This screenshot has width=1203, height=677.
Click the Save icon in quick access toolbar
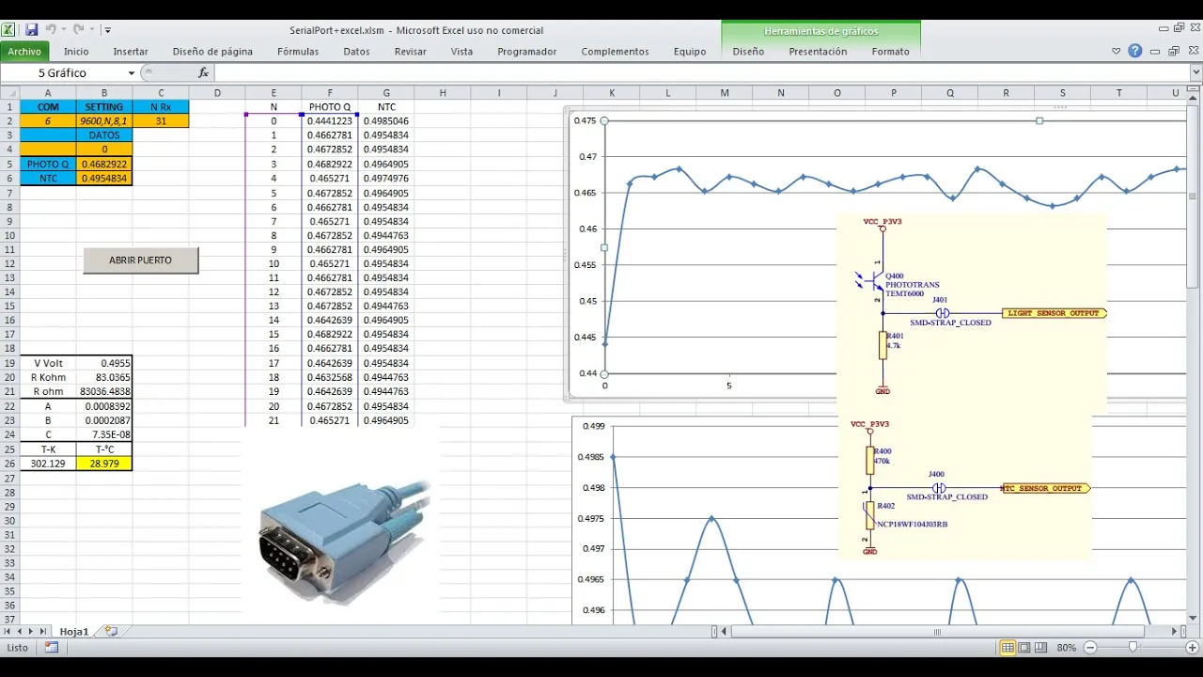click(x=31, y=30)
